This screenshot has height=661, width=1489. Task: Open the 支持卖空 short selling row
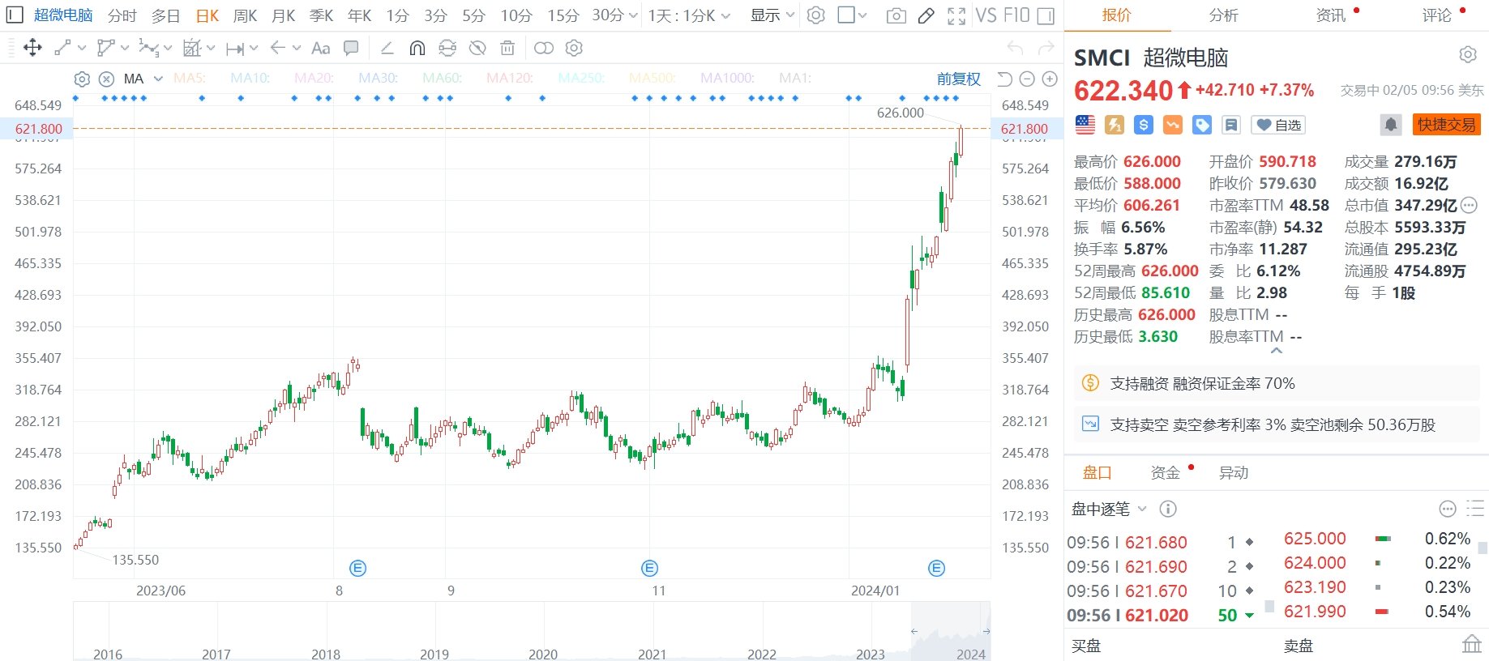pyautogui.click(x=1277, y=424)
